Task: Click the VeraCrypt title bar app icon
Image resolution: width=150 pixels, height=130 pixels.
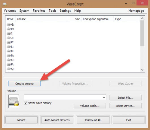Action: [5, 4]
